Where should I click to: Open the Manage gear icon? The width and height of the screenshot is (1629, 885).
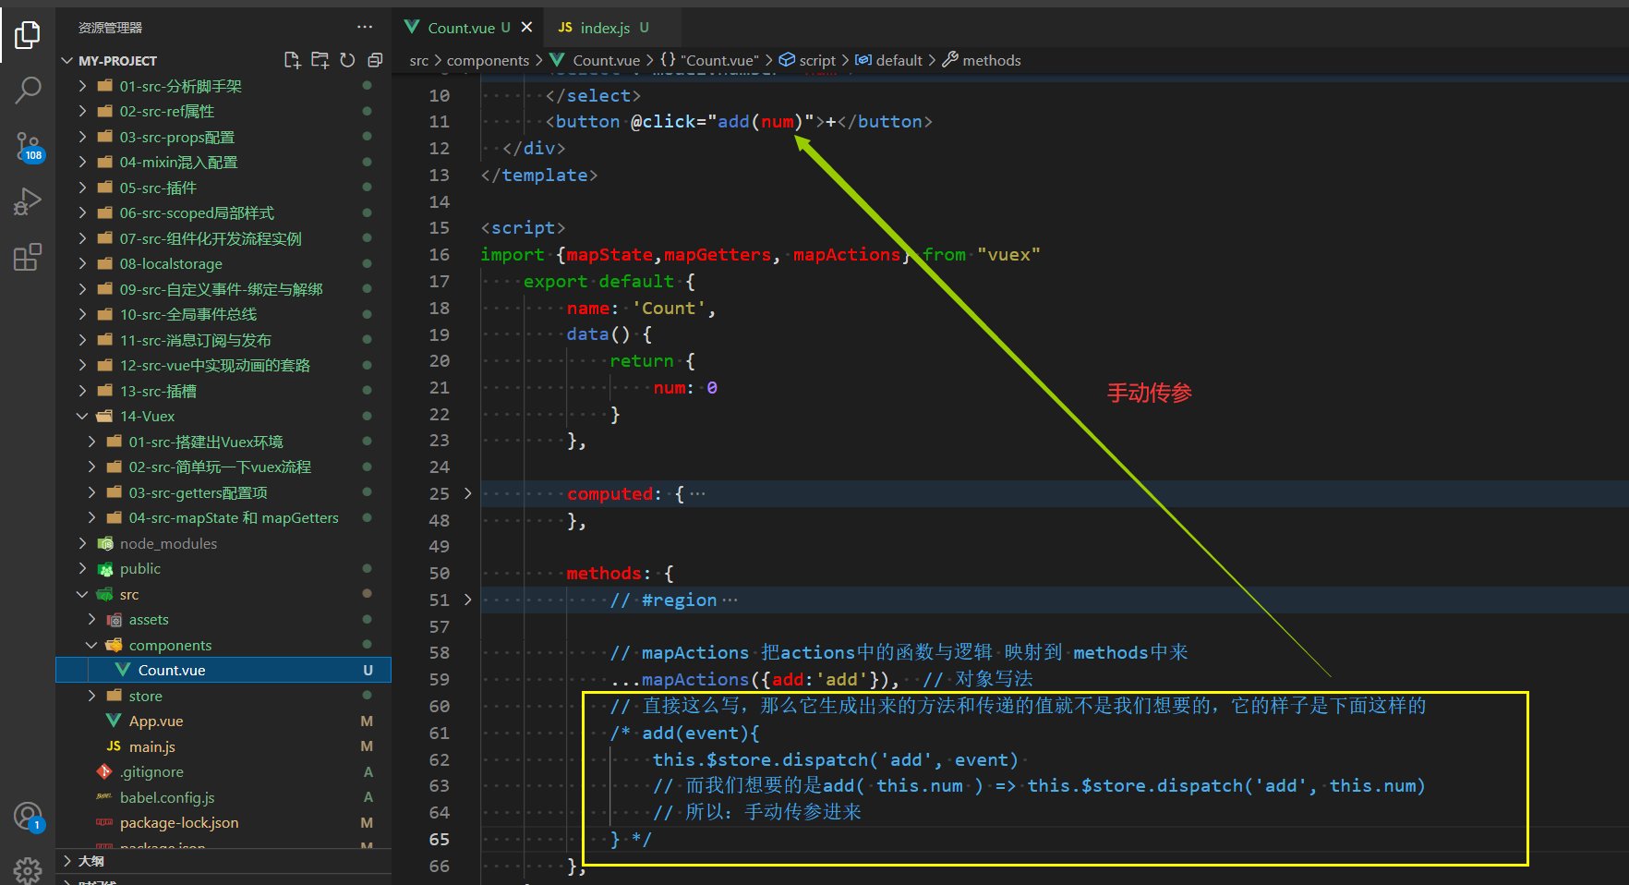tap(28, 870)
